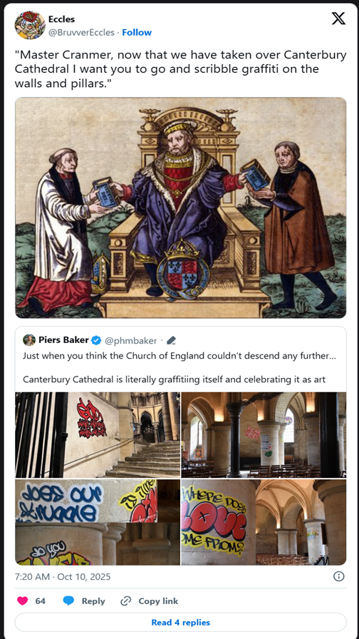Click Piers Baker's small avatar
This screenshot has width=359, height=639.
(29, 340)
